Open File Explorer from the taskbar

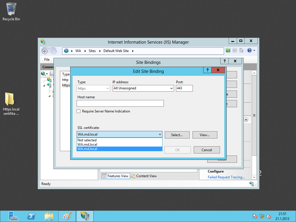[49, 216]
